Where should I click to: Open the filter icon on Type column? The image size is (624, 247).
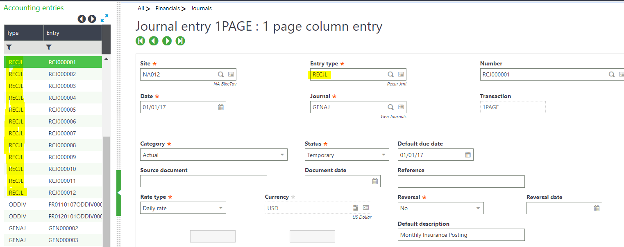coord(9,47)
